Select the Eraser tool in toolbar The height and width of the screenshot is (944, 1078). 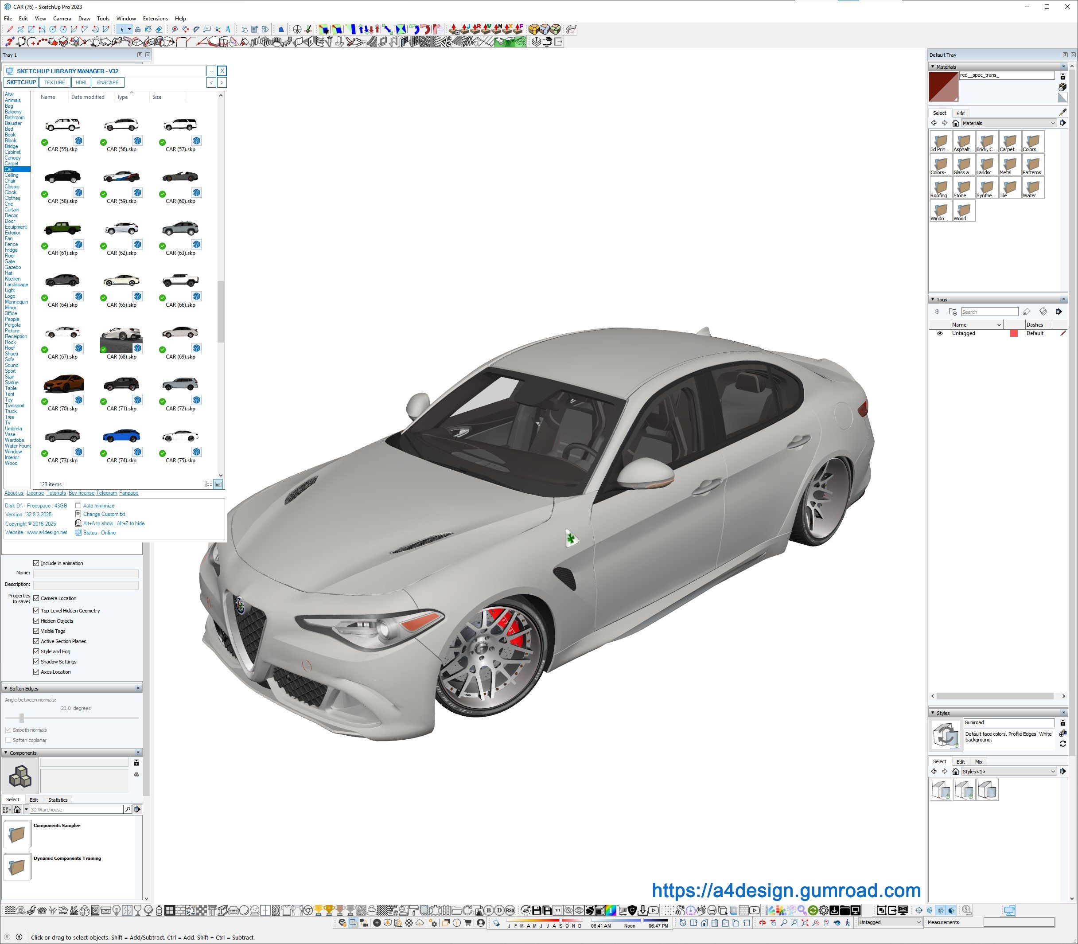pos(159,30)
